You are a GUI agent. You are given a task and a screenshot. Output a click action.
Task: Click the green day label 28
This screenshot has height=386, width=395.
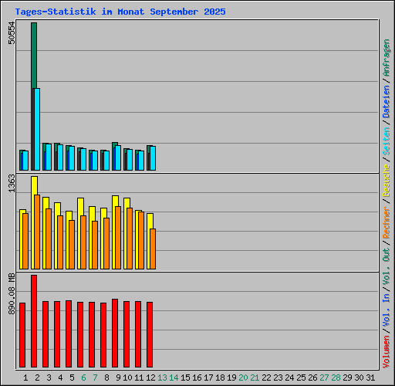(x=336, y=378)
